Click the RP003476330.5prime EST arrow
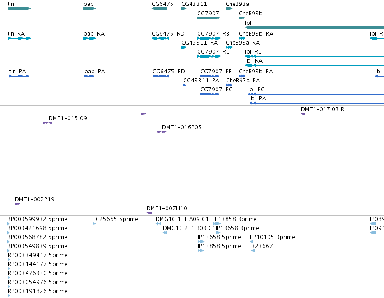The height and width of the screenshot is (298, 384). 9,278
